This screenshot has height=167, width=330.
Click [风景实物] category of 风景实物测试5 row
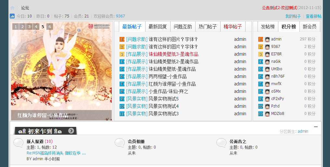coord(137,99)
